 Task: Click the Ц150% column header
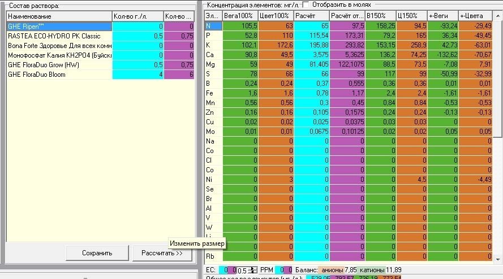411,16
